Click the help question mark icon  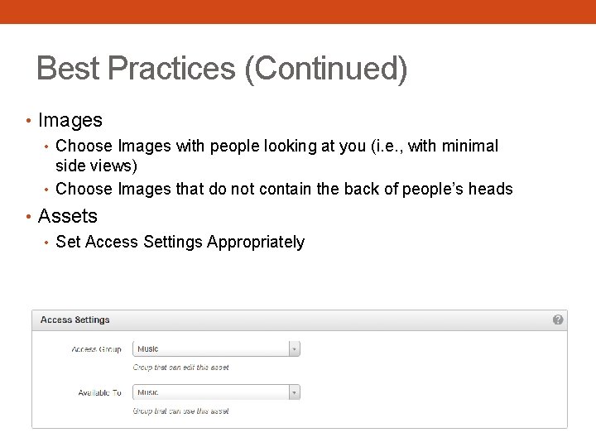coord(558,320)
